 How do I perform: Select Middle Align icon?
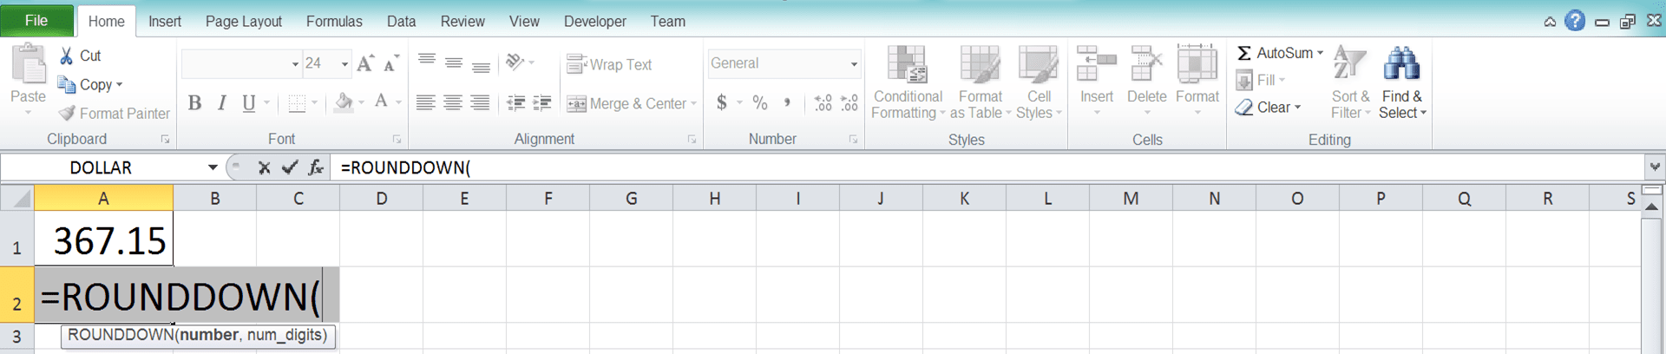(x=453, y=63)
